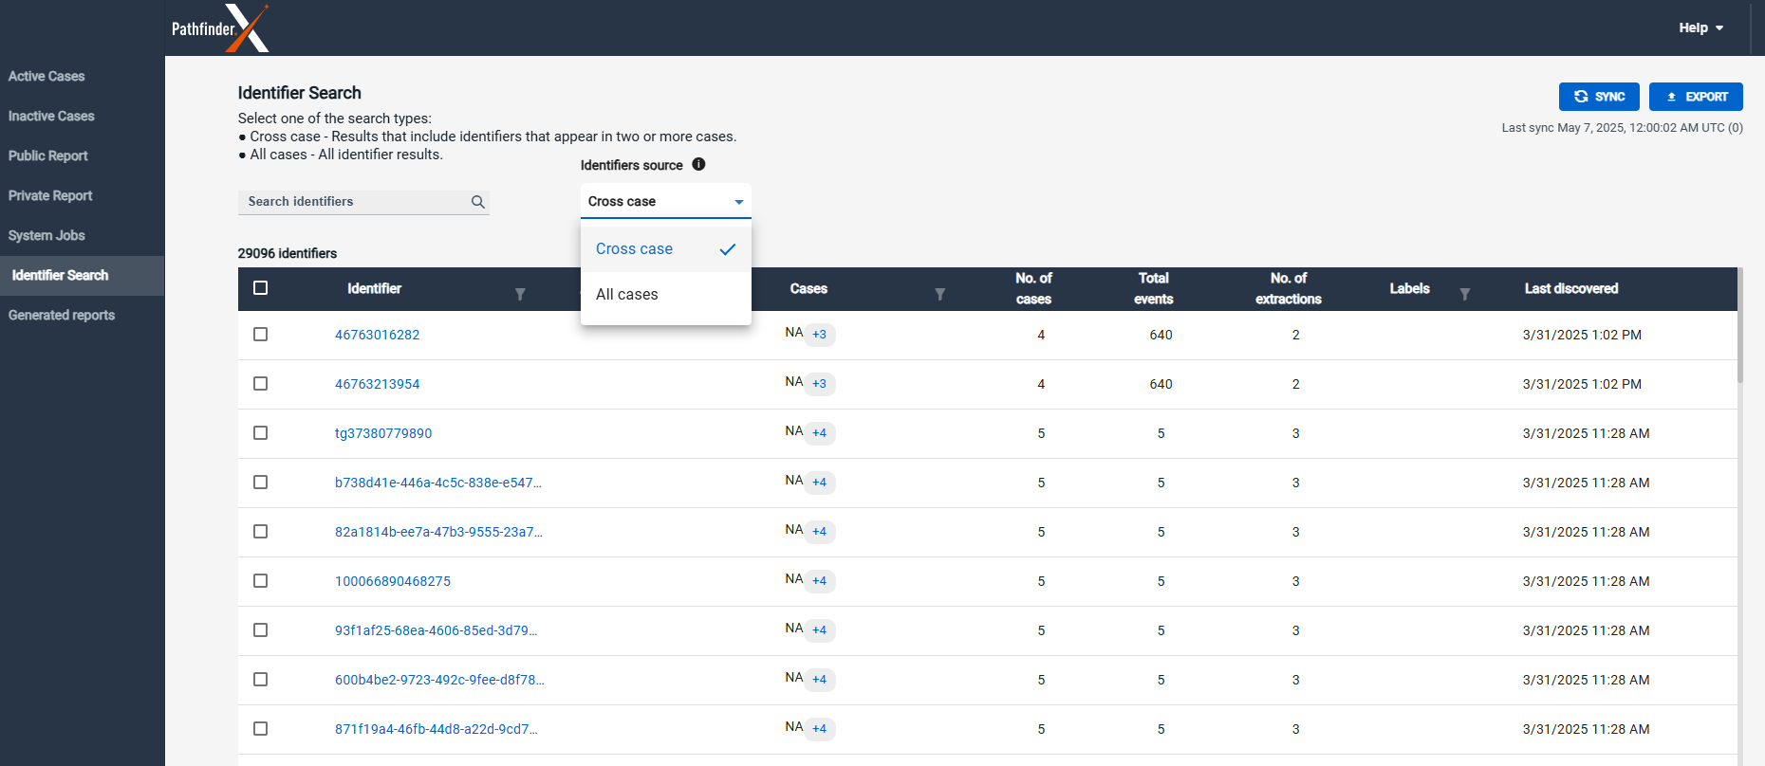Open the Identifiers source info icon
Viewport: 1765px width, 766px height.
tap(698, 164)
